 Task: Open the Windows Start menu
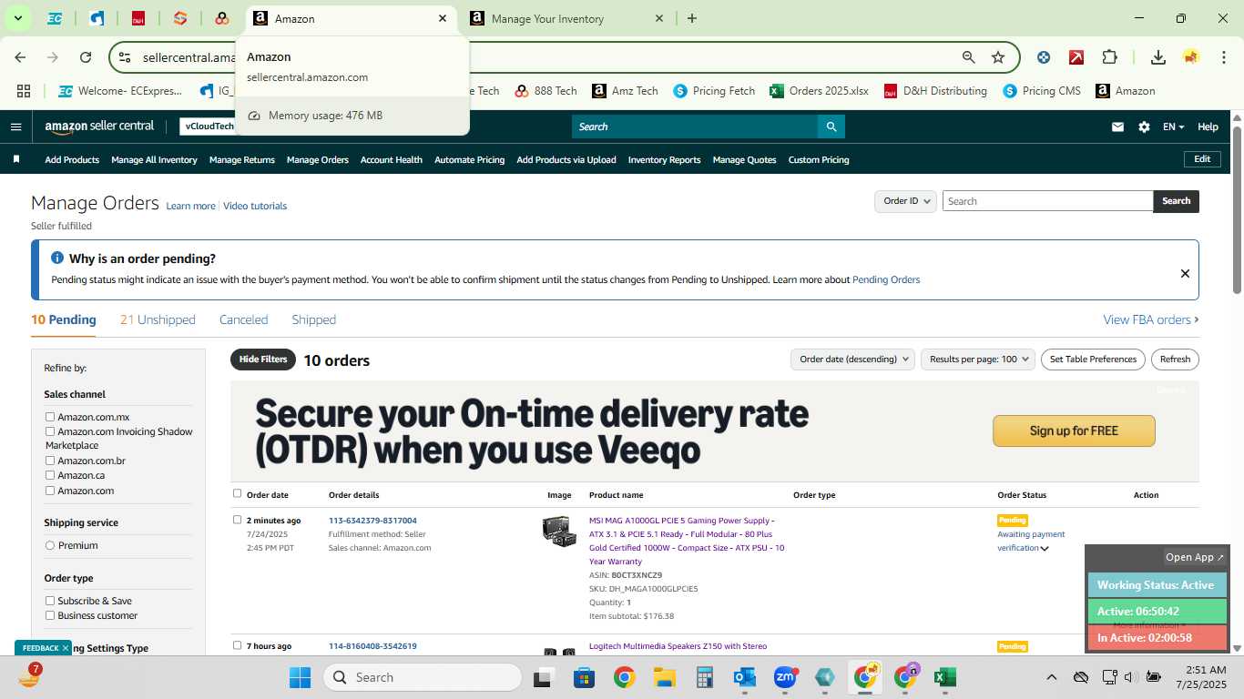coord(300,677)
